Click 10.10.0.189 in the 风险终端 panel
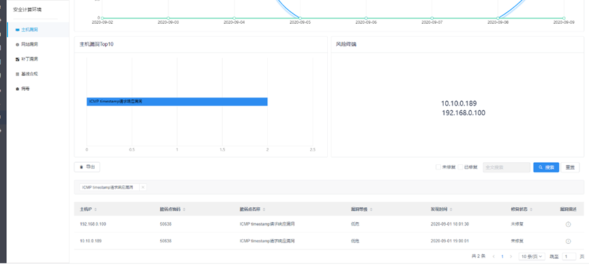This screenshot has width=589, height=265. 459,104
